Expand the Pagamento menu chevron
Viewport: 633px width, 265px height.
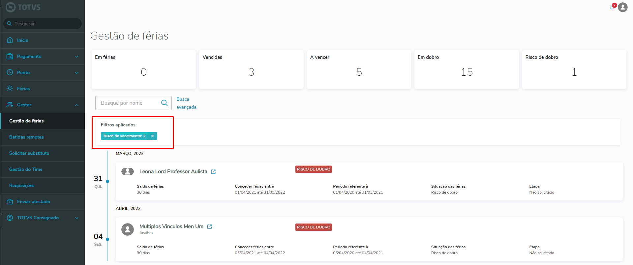[x=77, y=57]
